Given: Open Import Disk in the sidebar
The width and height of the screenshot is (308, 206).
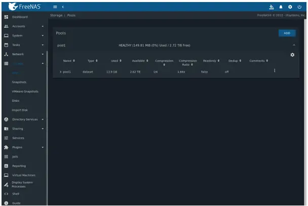Looking at the screenshot, I should [x=20, y=110].
